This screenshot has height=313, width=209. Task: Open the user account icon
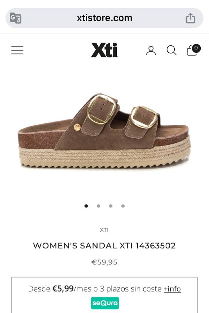(151, 50)
